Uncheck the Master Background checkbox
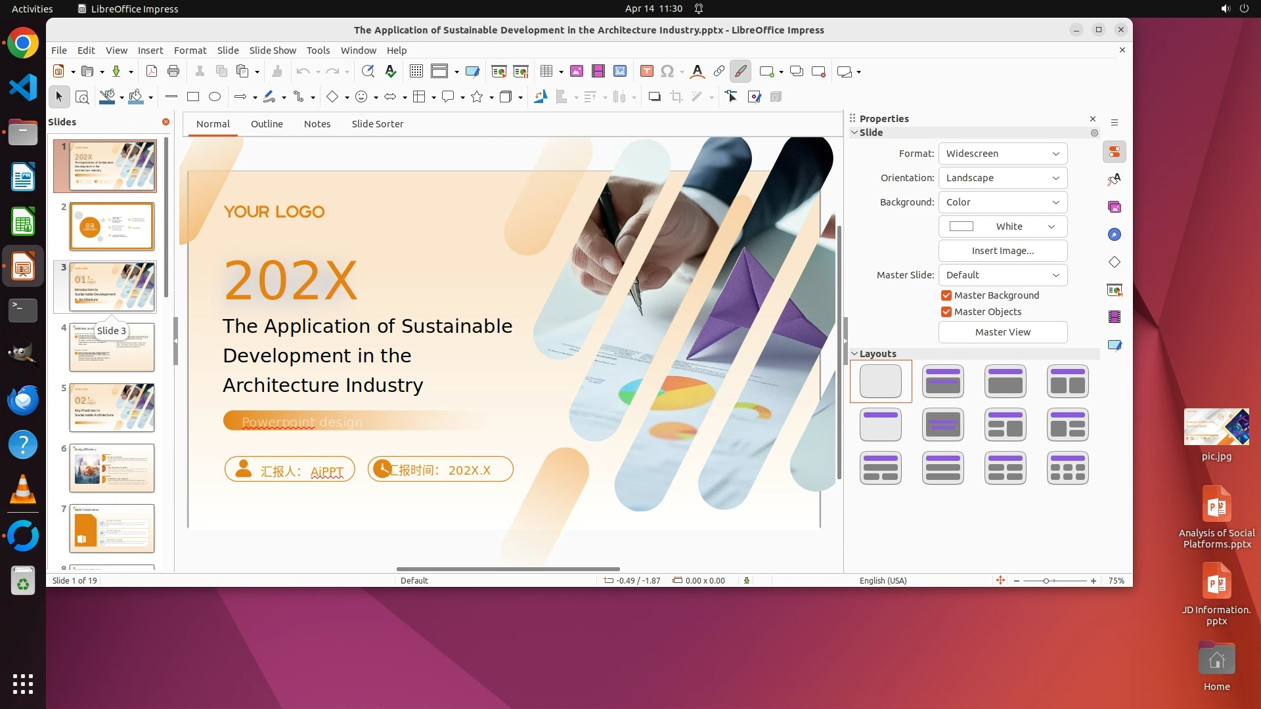Screen dimensions: 1261x709 tap(946, 295)
